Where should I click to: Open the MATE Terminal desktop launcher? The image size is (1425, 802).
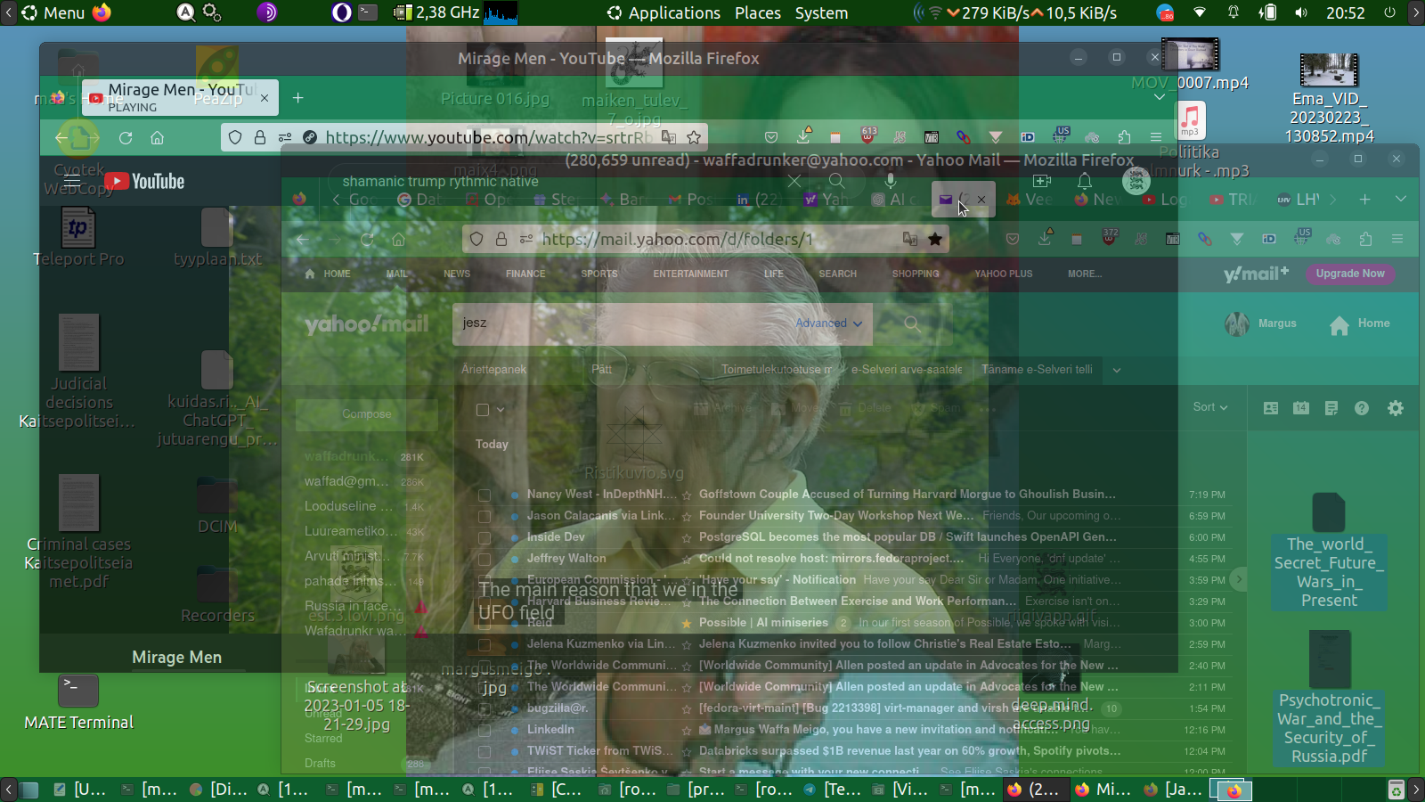tap(78, 702)
